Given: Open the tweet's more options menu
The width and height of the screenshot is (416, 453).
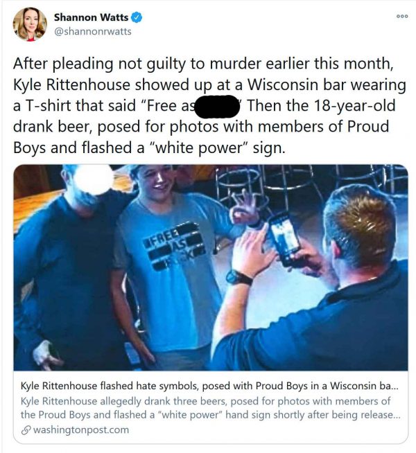Looking at the screenshot, I should tap(402, 17).
